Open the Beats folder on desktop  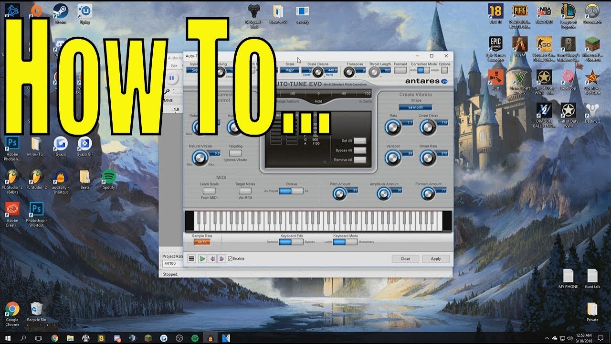coord(84,180)
